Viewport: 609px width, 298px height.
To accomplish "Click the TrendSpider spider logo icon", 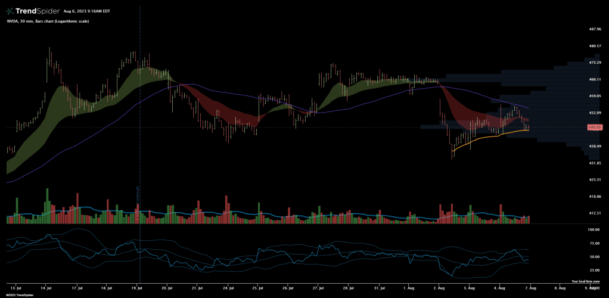I will (x=10, y=11).
